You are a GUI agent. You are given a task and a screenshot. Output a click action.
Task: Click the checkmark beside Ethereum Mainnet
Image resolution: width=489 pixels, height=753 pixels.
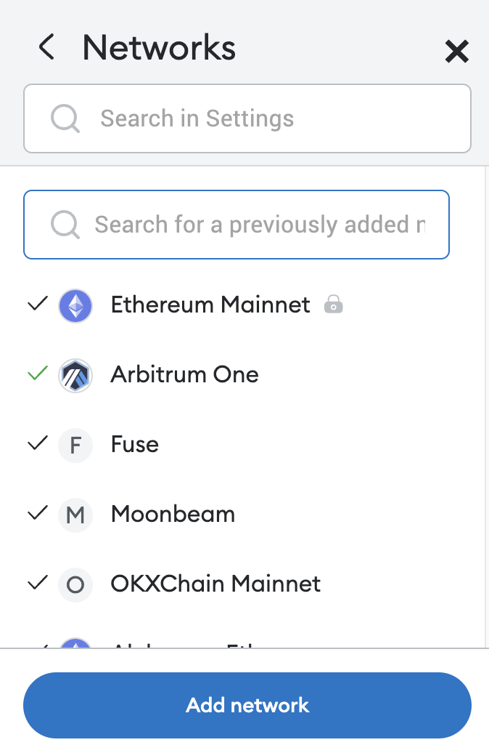(x=37, y=304)
